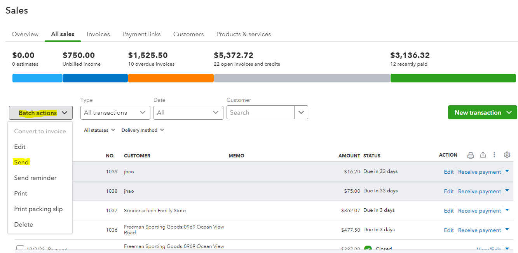Tick the checkbox for the Payment row
Viewport: 518px width, 253px height.
[20, 249]
